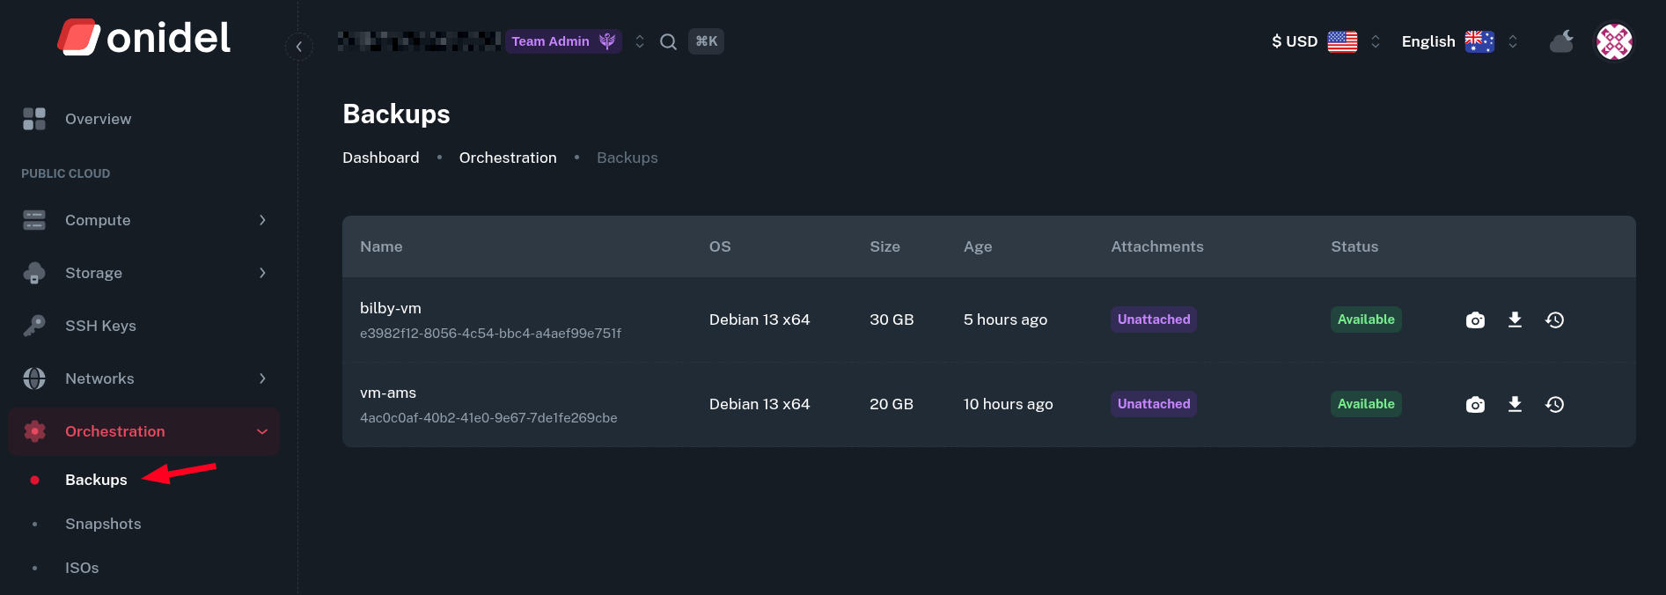Restore the bilby-vm backup via history icon
The height and width of the screenshot is (595, 1666).
(1554, 320)
